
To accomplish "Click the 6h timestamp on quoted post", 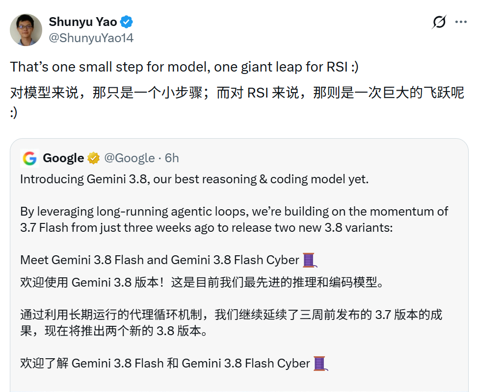I will point(172,158).
